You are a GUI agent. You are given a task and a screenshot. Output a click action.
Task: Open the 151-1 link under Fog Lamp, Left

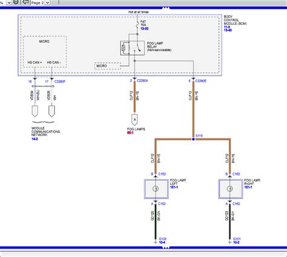coord(174,187)
